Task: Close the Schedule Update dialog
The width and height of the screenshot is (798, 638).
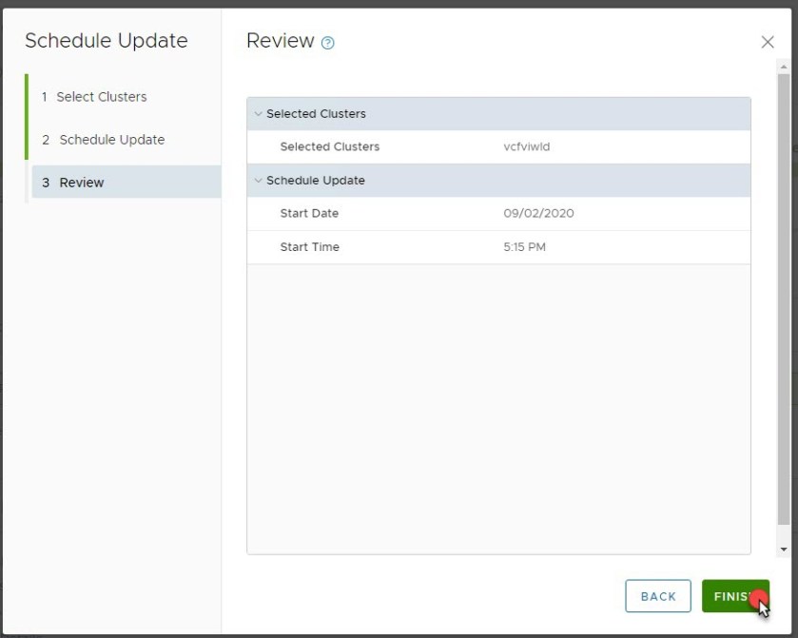Action: tap(768, 42)
